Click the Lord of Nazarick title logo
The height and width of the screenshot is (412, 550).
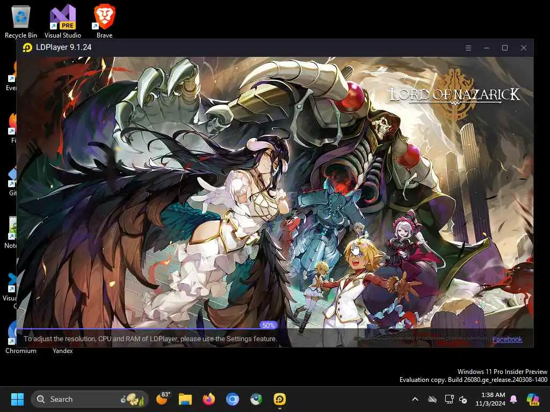coord(454,94)
